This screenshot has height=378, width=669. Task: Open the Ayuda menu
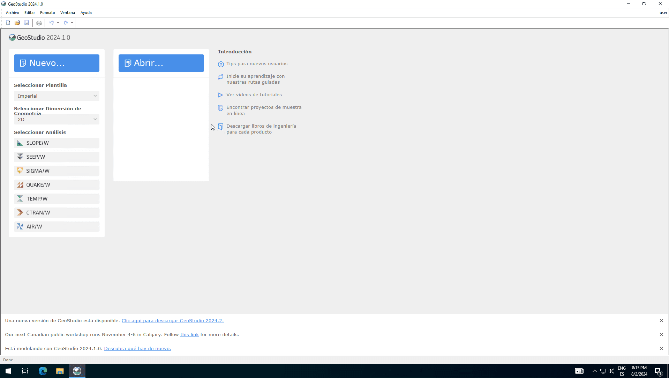[86, 13]
